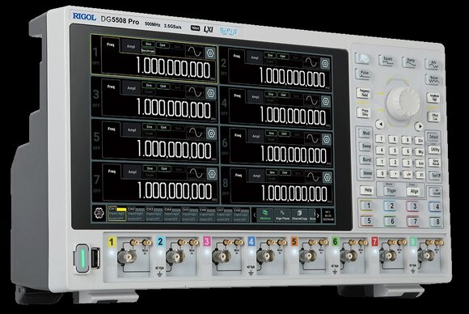This screenshot has width=469, height=314.
Task: Open channel 1 Sine waveform selector
Action: [148, 44]
